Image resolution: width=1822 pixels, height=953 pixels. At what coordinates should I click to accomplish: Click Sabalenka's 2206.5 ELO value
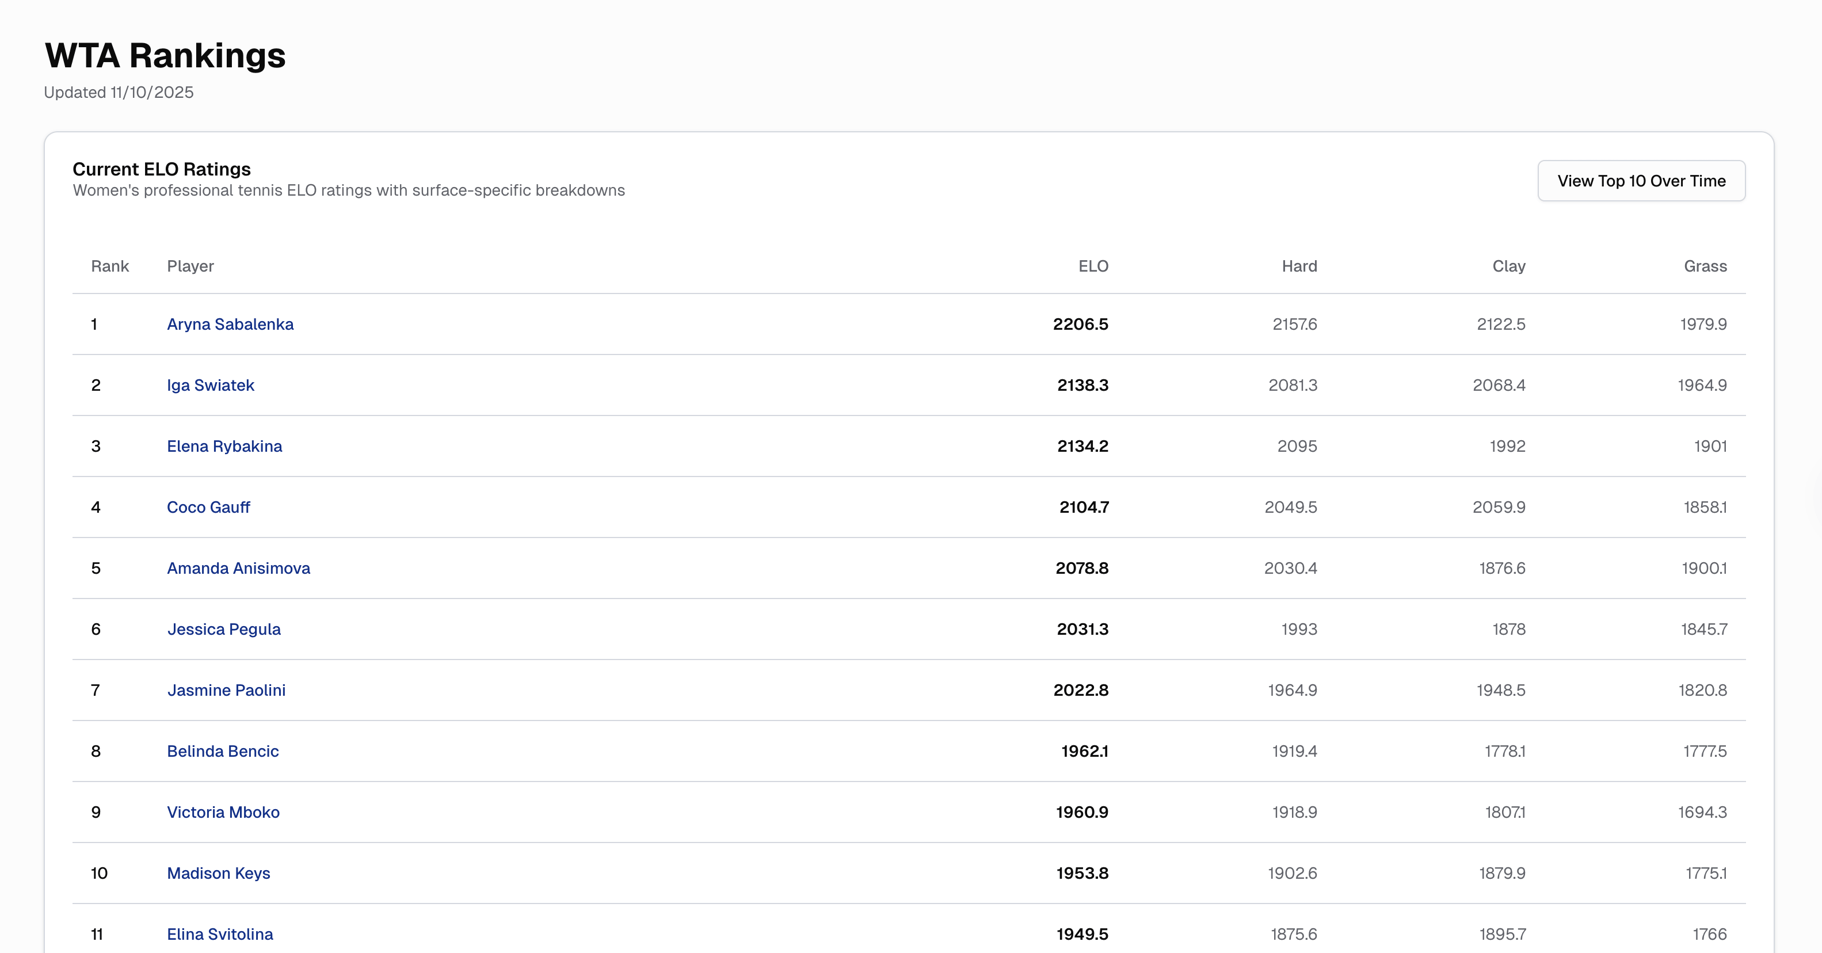click(1080, 324)
